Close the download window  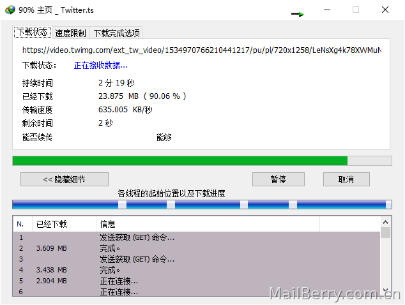click(x=385, y=10)
